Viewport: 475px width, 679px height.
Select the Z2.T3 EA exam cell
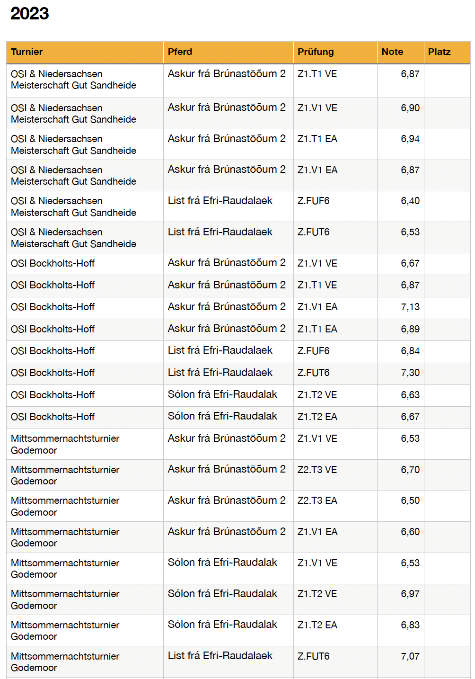point(317,501)
